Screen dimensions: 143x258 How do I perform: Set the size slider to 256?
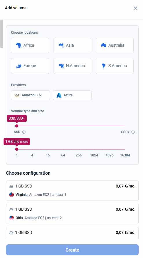click(79, 149)
